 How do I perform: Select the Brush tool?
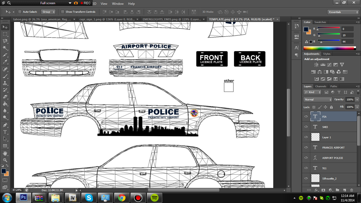click(5, 76)
